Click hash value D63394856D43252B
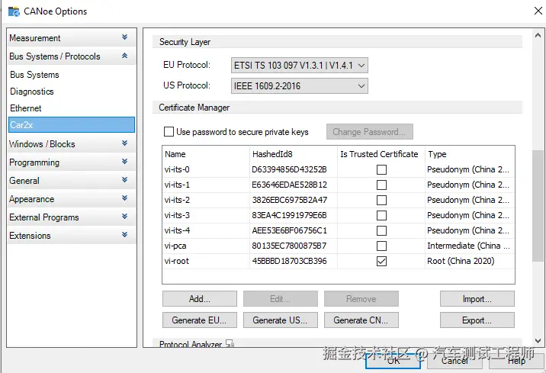The height and width of the screenshot is (373, 546). coord(289,169)
